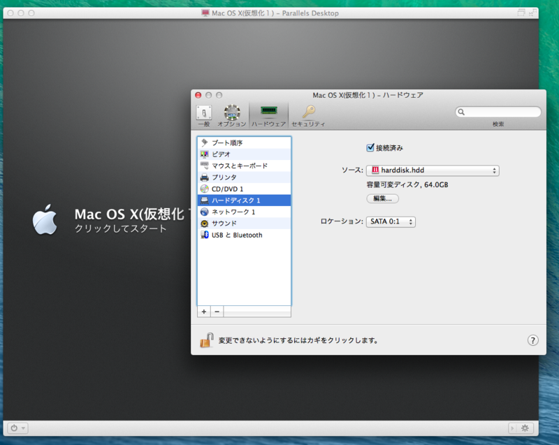Click in the 検索 search field
The width and height of the screenshot is (559, 445).
point(498,112)
